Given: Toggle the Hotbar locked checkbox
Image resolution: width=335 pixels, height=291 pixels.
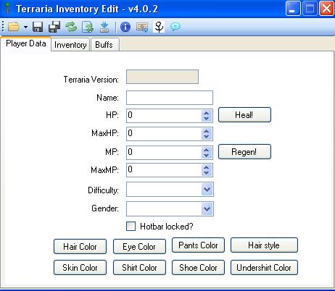Looking at the screenshot, I should click(x=131, y=227).
